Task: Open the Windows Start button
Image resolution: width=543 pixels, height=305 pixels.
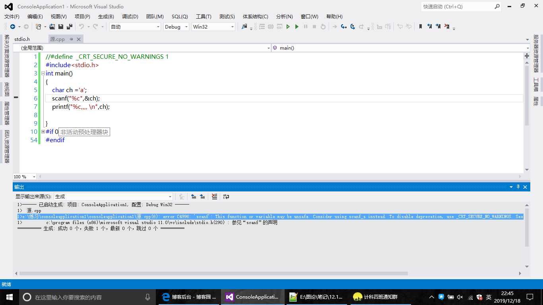Action: pos(9,297)
